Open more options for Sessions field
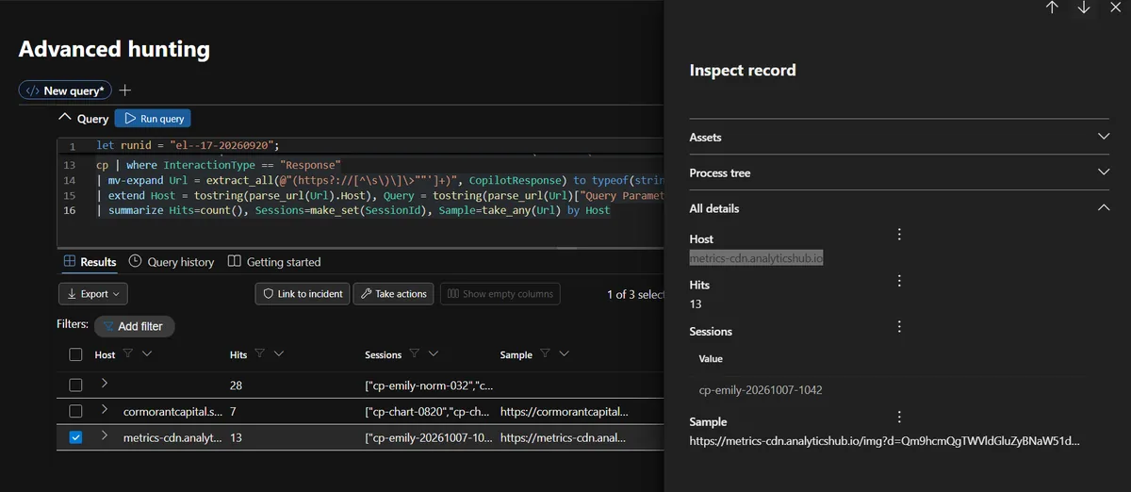1131x492 pixels. coord(899,327)
